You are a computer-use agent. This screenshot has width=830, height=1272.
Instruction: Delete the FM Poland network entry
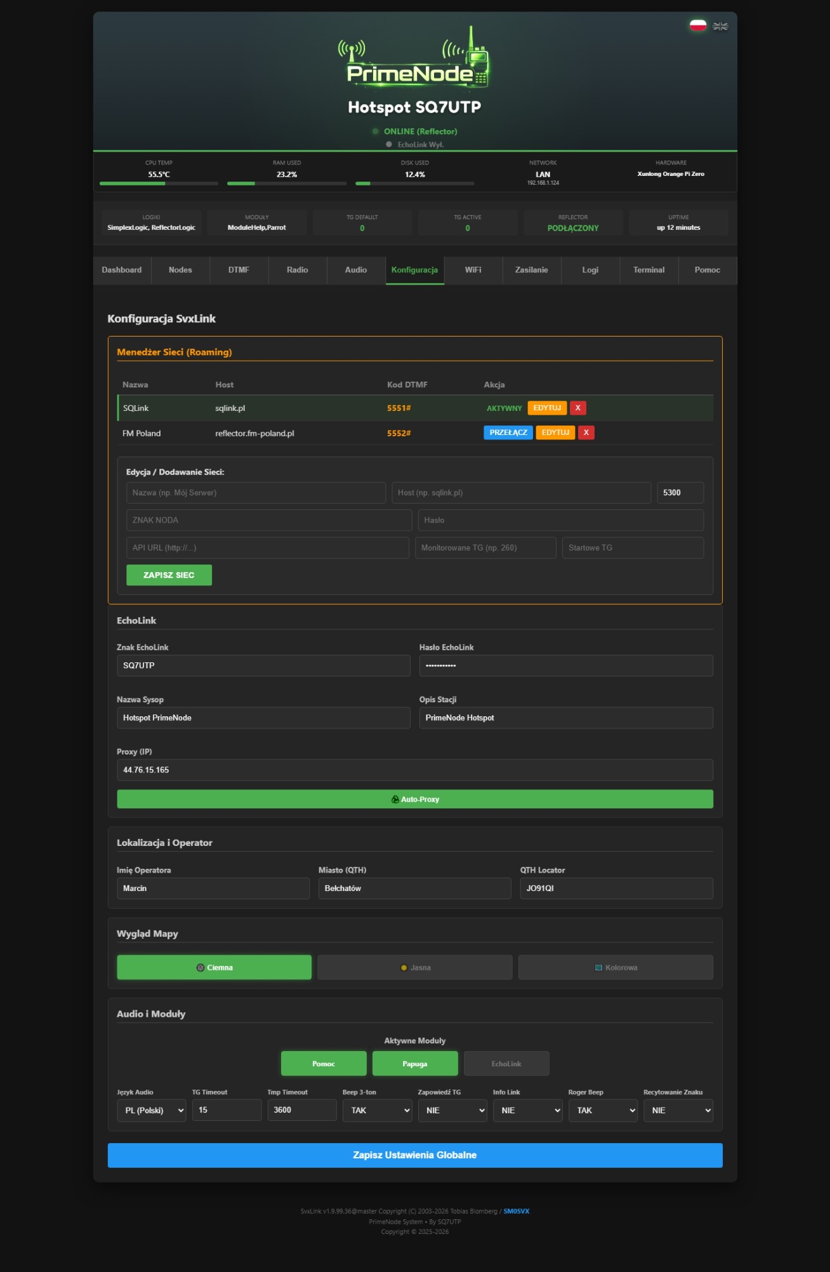586,432
